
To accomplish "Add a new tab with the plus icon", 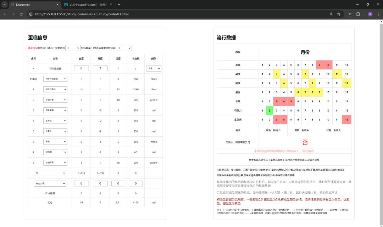I will pos(119,4).
